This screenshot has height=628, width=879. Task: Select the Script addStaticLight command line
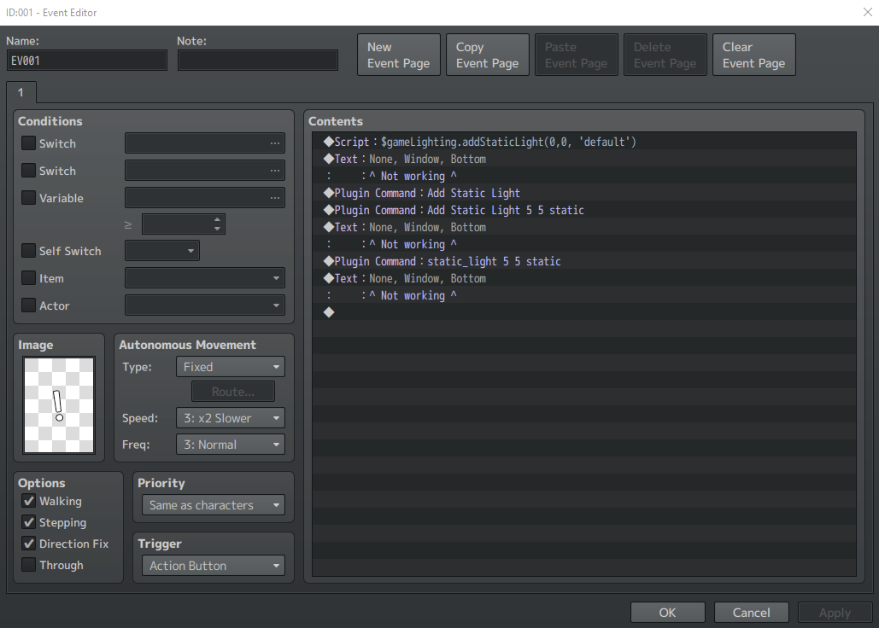(x=584, y=142)
